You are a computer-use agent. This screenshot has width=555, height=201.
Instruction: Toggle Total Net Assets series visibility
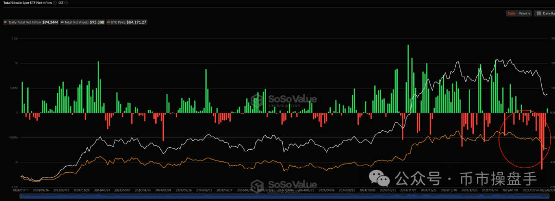pyautogui.click(x=82, y=22)
